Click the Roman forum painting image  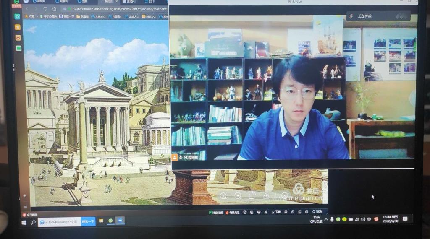(97, 112)
